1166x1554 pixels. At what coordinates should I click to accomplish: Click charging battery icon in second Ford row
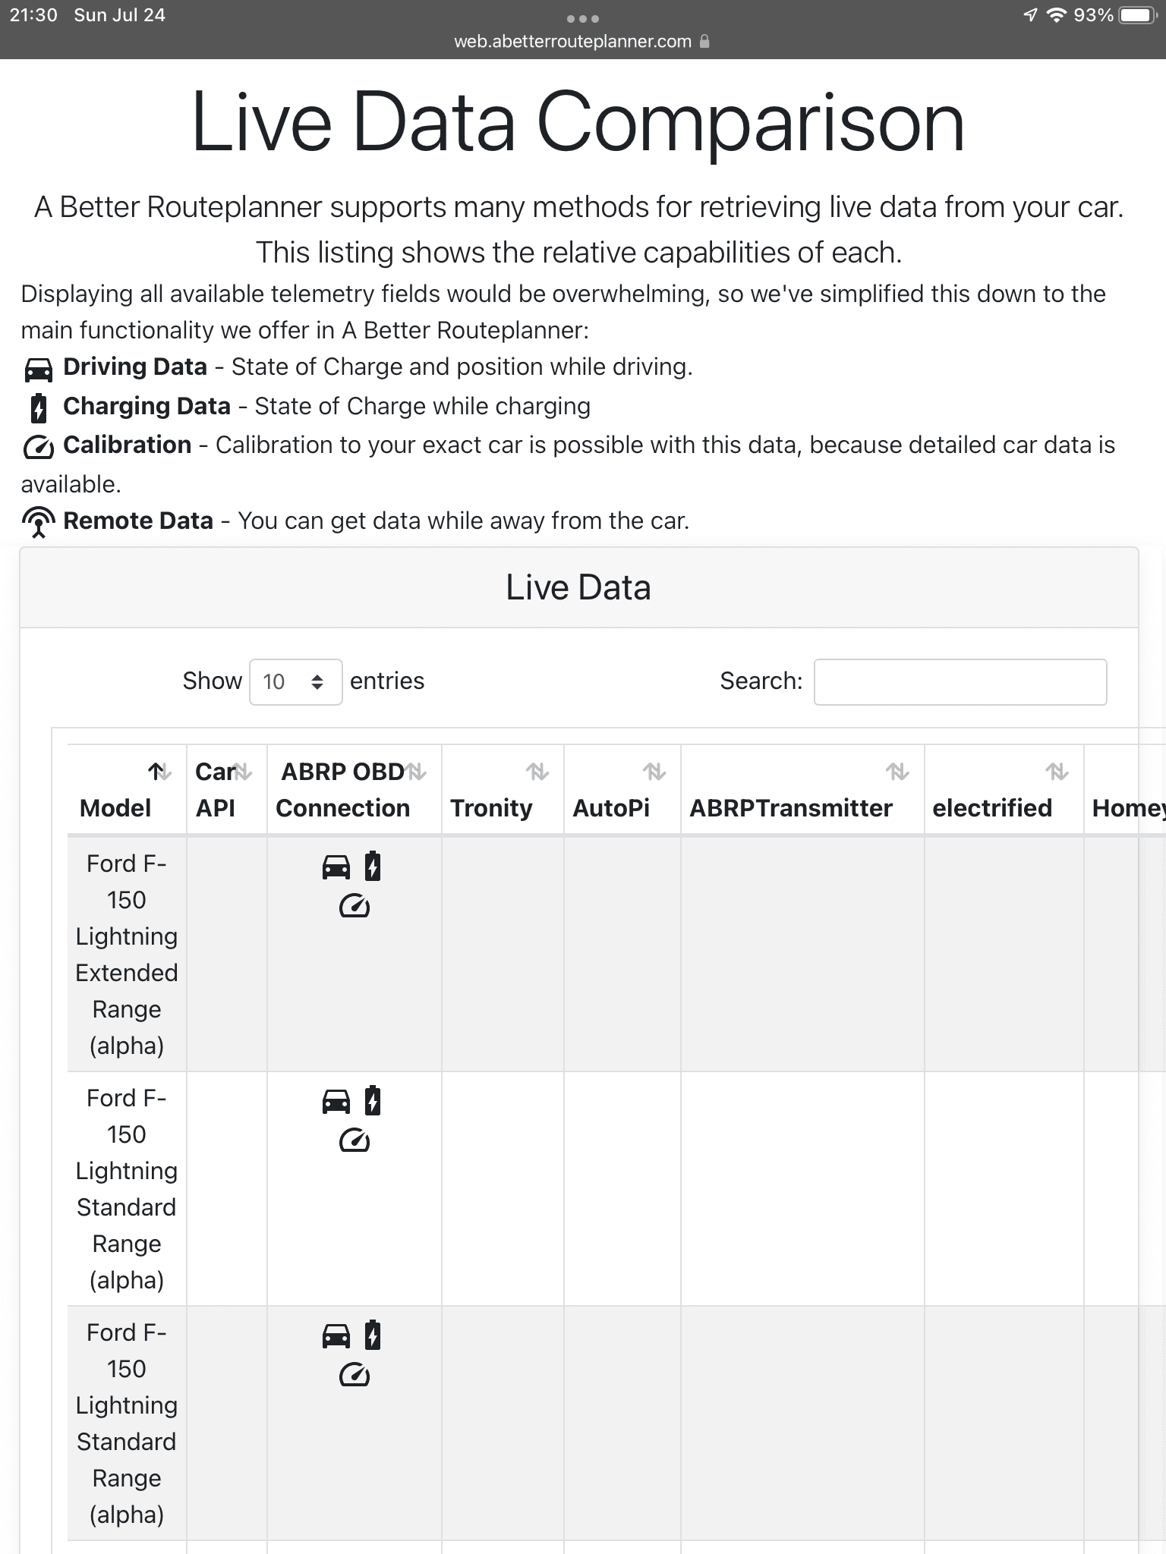click(372, 1100)
